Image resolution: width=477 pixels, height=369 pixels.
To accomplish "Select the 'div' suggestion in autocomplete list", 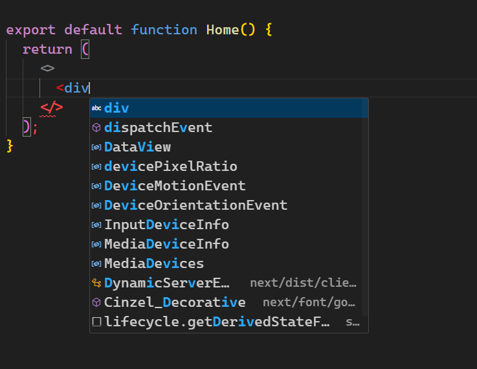I will click(x=228, y=108).
